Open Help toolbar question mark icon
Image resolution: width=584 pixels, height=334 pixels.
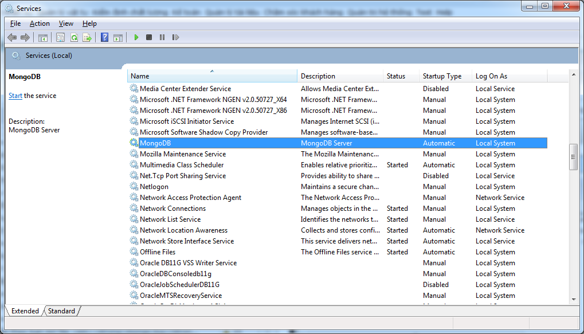pyautogui.click(x=105, y=37)
